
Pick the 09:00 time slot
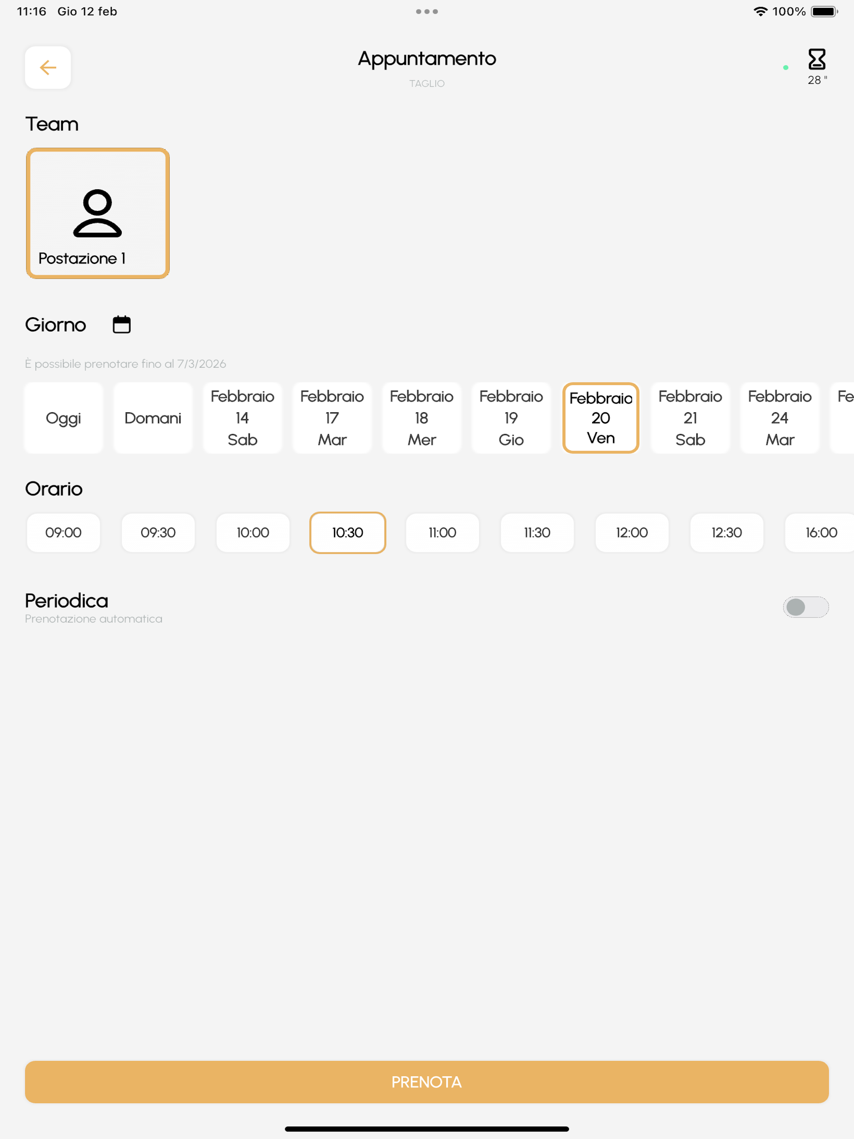[x=63, y=532]
